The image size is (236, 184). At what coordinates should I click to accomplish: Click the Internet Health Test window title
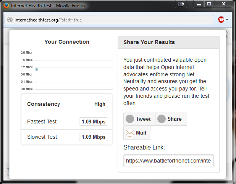coord(48,6)
